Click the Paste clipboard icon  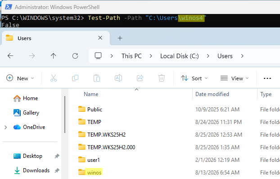coord(97,78)
